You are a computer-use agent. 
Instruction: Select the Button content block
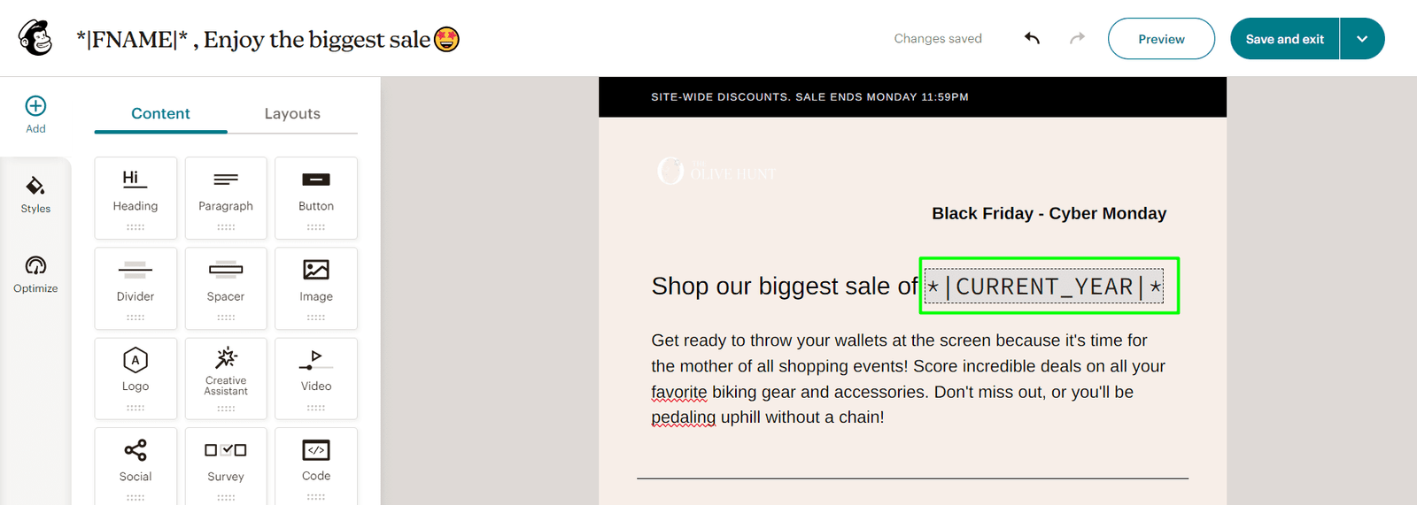pos(316,198)
